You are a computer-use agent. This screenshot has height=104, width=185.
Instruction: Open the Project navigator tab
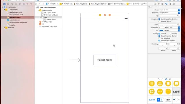click(x=4, y=4)
